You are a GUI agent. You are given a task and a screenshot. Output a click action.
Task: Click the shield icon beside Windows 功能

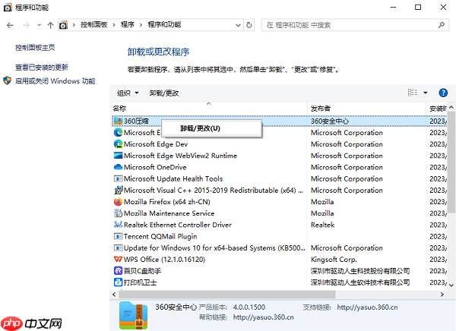point(8,80)
